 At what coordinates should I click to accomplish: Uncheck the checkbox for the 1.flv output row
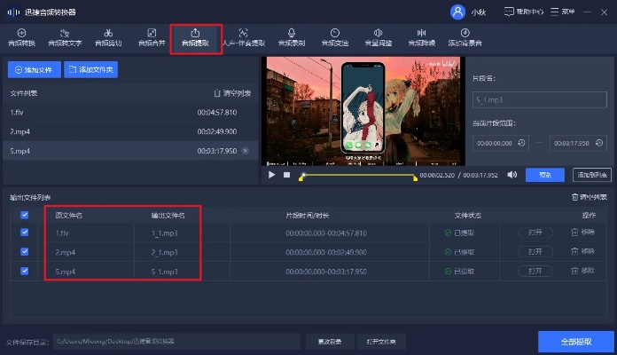25,233
